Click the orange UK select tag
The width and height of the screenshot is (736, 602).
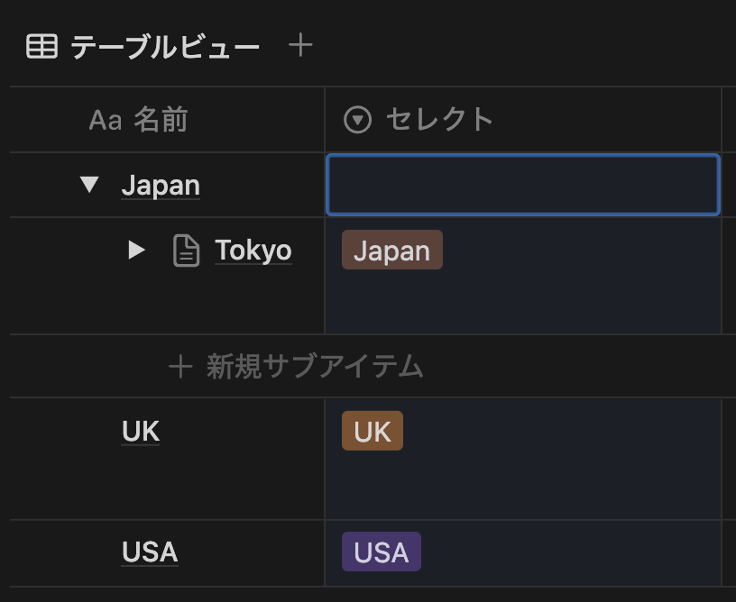pos(372,432)
